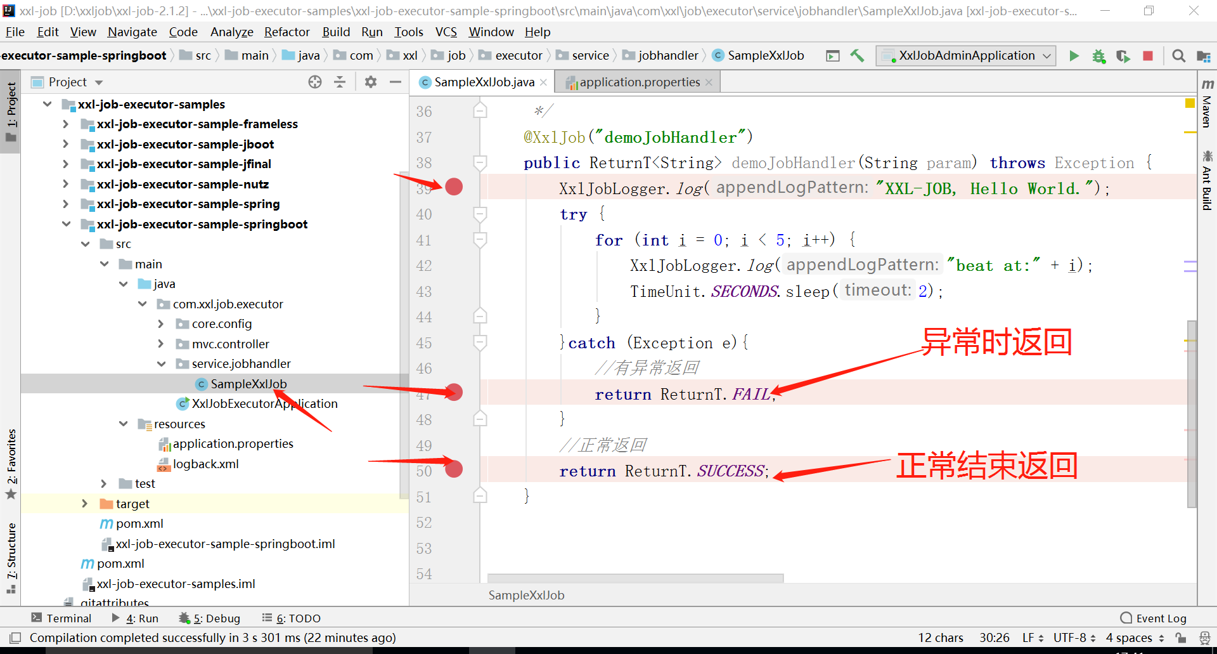
Task: Switch to SampleXxlJob.java editor tab
Action: (x=482, y=82)
